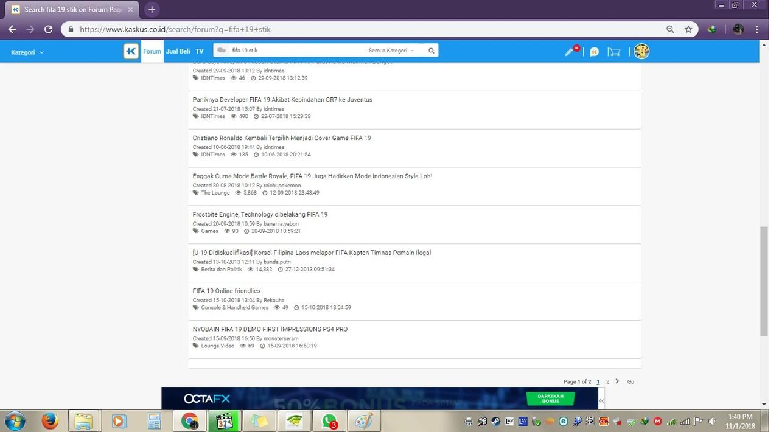Click the OctaFX logo in the banner
This screenshot has width=779, height=432.
point(207,399)
